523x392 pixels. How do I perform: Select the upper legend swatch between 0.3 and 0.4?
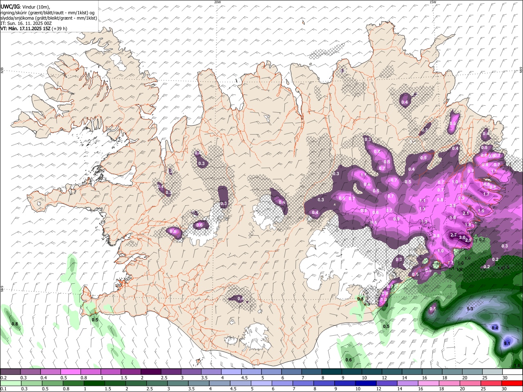[30, 372]
